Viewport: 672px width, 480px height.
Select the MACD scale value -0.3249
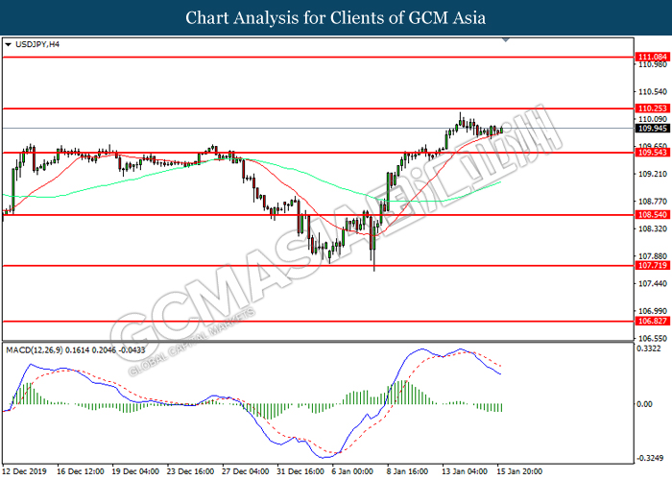click(650, 458)
